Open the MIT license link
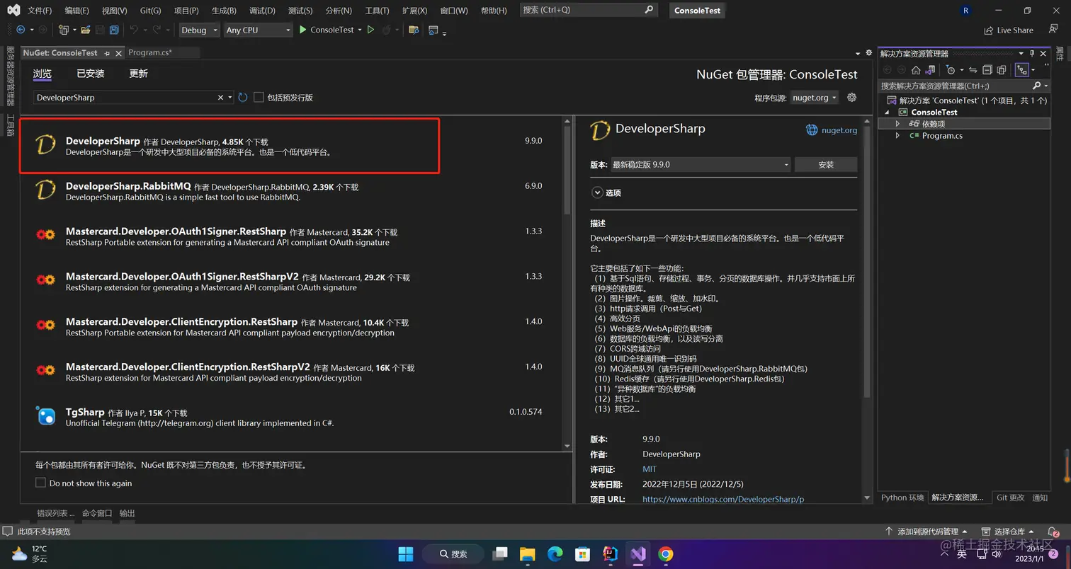 coord(650,469)
